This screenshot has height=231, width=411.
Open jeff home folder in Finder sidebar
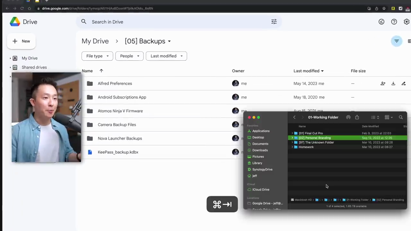(252, 176)
